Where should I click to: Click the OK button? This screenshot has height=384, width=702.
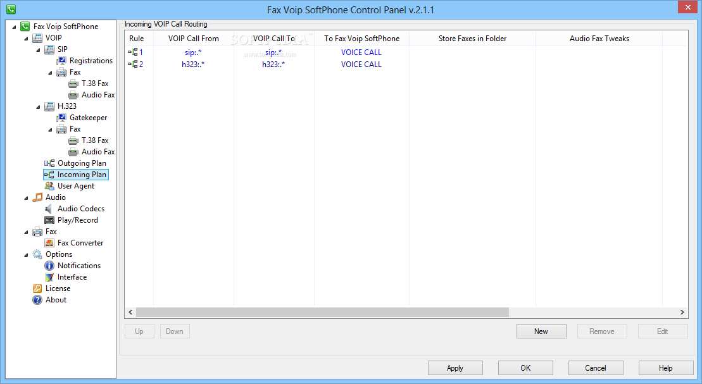click(x=525, y=368)
